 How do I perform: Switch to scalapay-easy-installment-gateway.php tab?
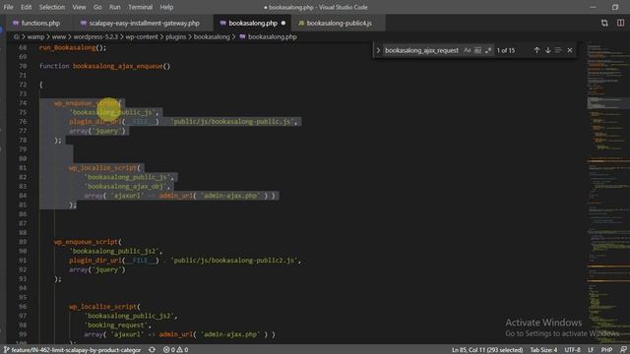tap(144, 24)
